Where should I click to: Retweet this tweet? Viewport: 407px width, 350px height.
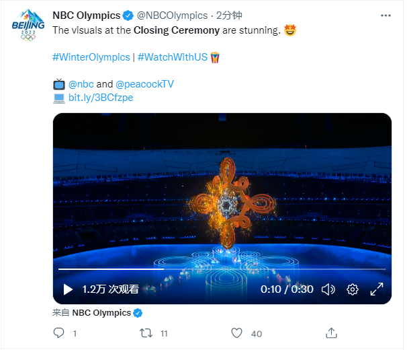[x=146, y=333]
